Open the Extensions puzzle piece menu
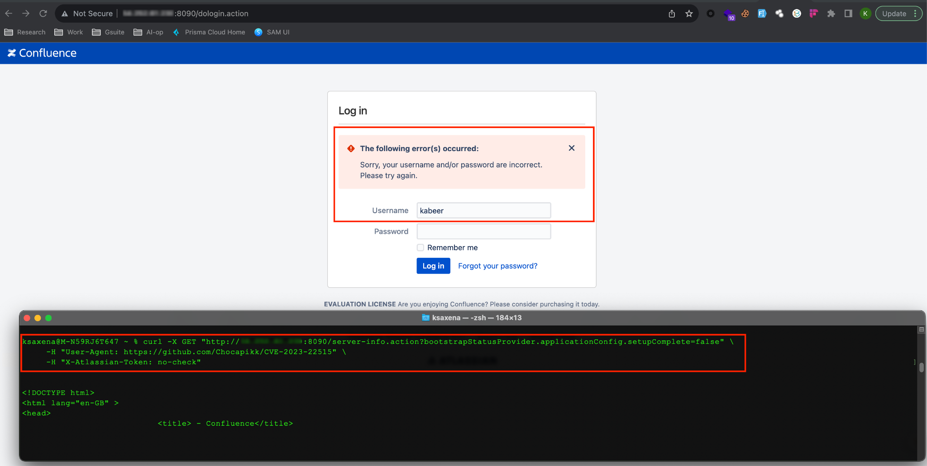 (x=831, y=14)
